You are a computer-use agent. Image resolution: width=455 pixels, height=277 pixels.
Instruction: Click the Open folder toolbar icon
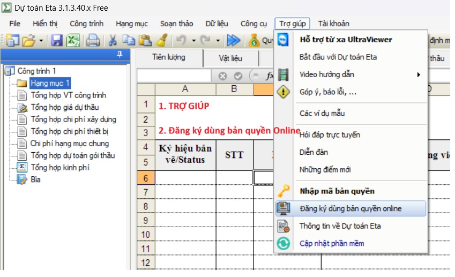[28, 41]
